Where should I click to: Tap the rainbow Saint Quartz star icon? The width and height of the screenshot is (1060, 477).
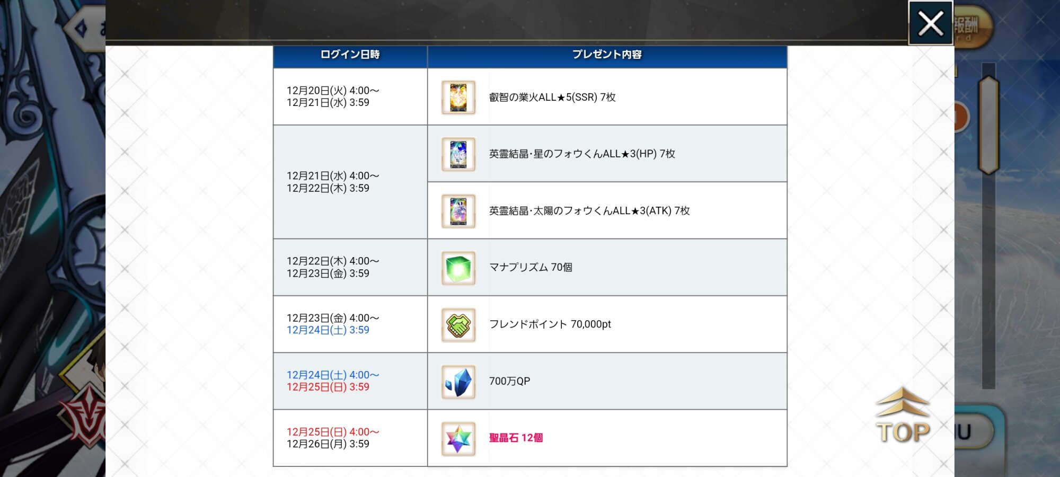coord(458,438)
